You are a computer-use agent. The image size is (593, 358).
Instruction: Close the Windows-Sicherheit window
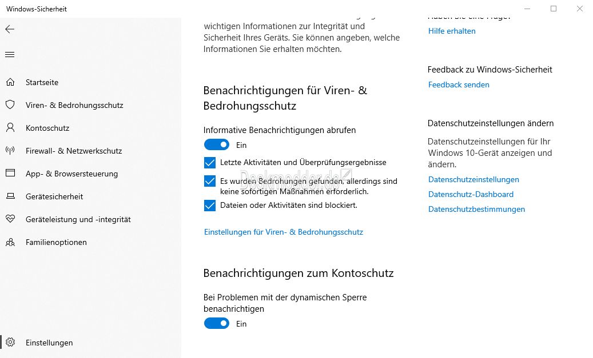pyautogui.click(x=579, y=9)
